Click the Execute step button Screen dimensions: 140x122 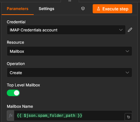(x=112, y=9)
